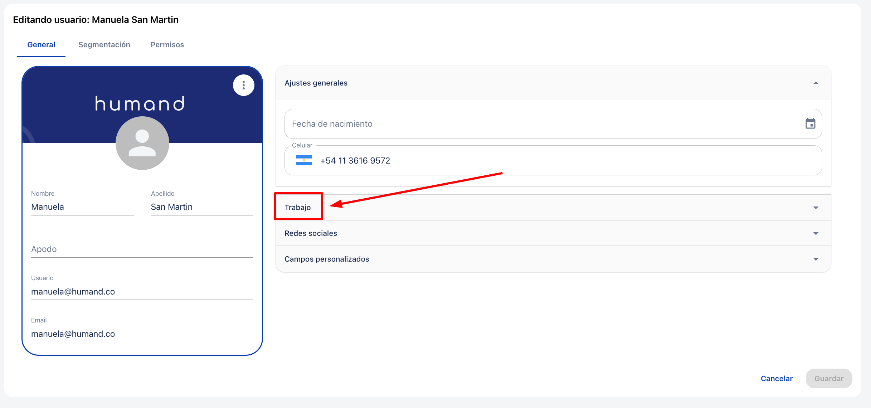This screenshot has width=871, height=408.
Task: Edit the Usuario field
Action: [142, 292]
